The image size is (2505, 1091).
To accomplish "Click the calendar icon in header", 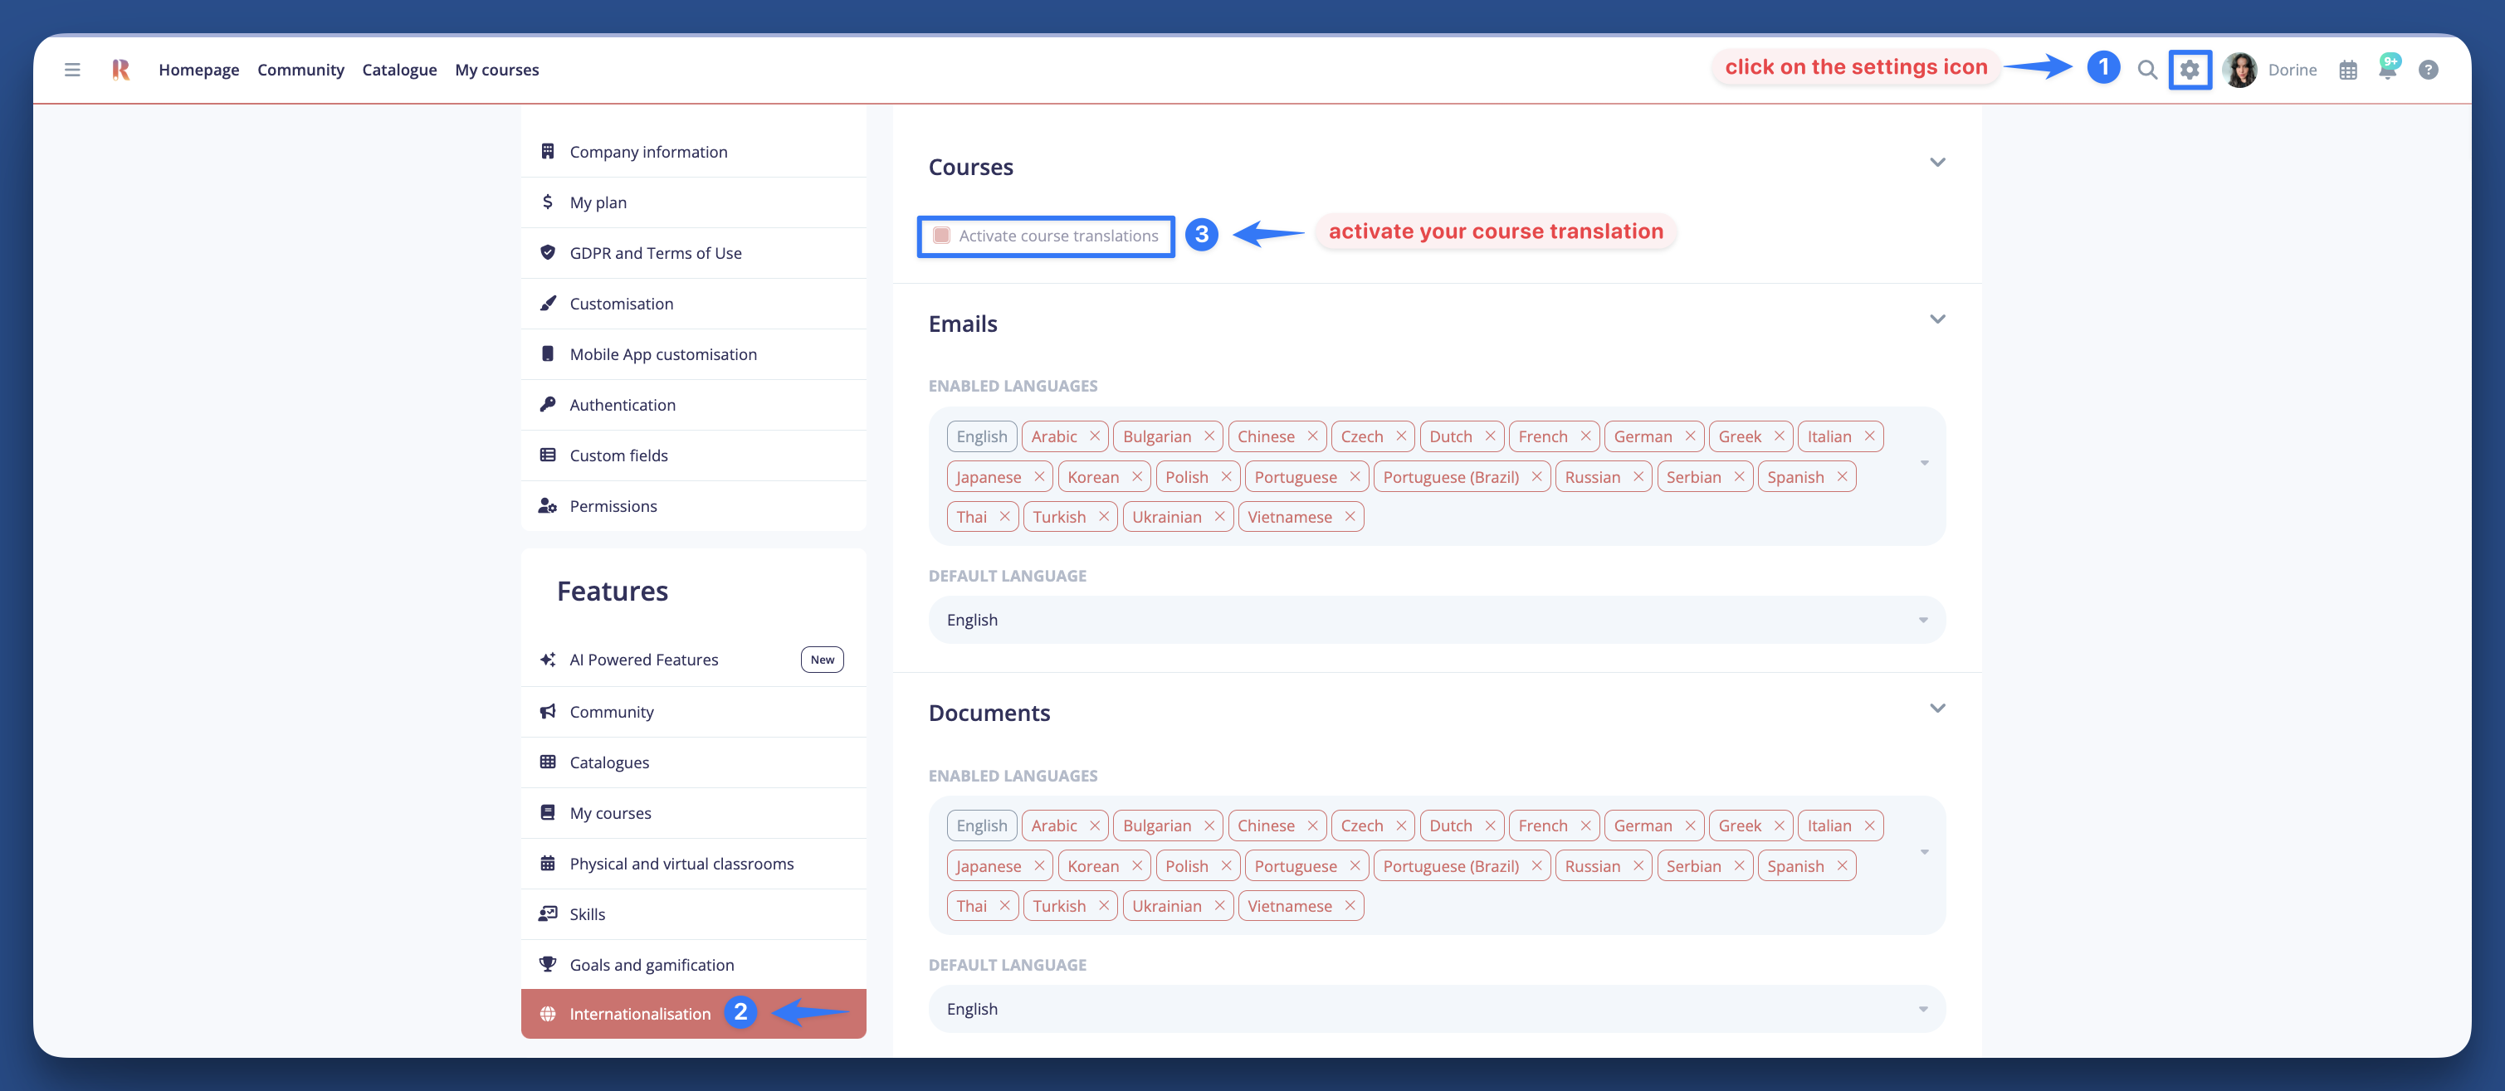I will coord(2347,70).
